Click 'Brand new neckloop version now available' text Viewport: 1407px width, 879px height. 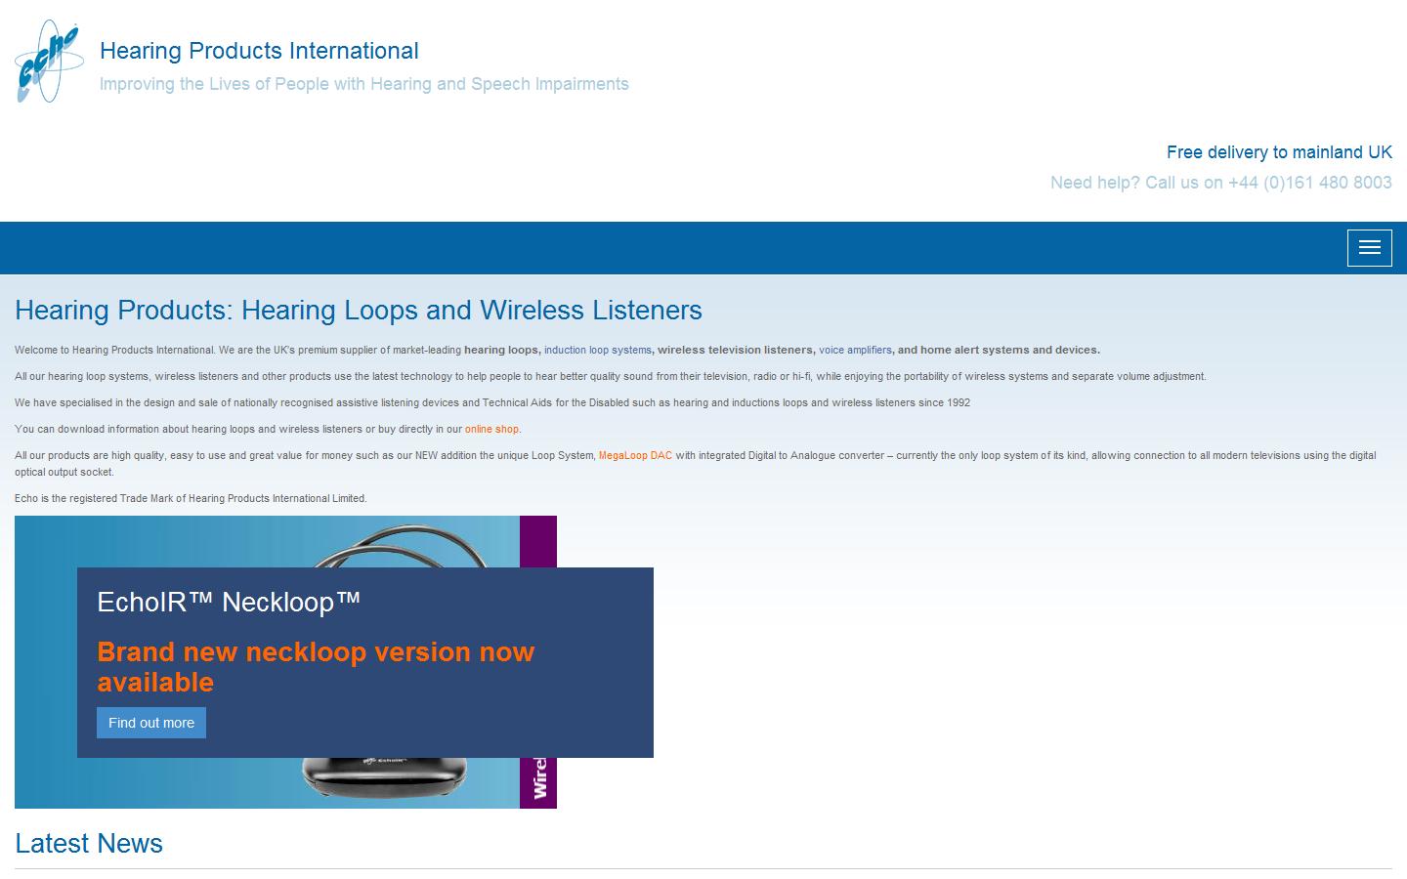point(316,666)
